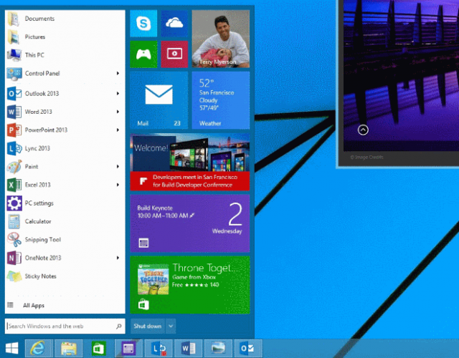Screen dimensions: 459x358
Task: Open the Pictures folder
Action: [x=65, y=37]
